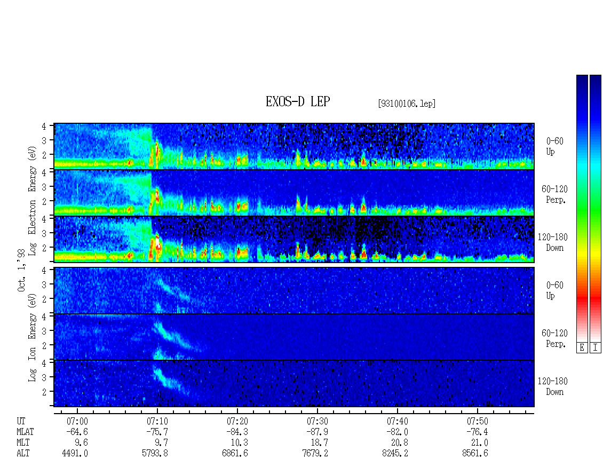Click the altitude value 8561.6
The width and height of the screenshot is (603, 467).
tap(475, 454)
